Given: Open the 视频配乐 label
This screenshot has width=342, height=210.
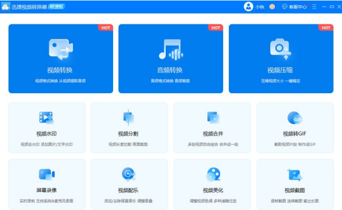Looking at the screenshot, I should point(128,190).
